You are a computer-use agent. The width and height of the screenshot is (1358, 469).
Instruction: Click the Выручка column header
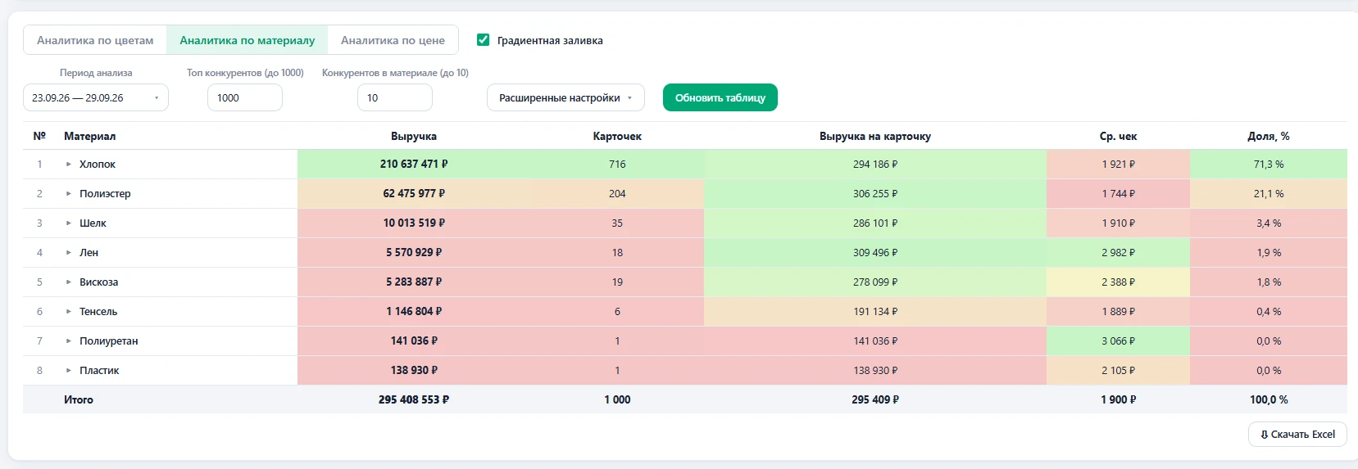pos(414,136)
